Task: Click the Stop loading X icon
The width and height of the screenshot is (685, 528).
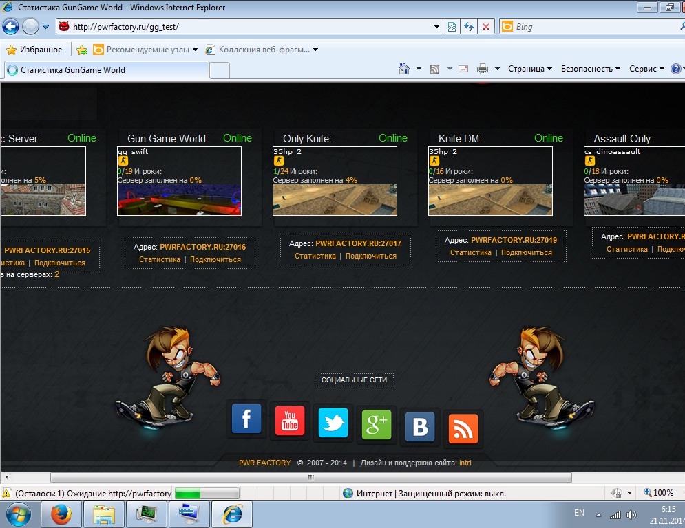Action: tap(486, 27)
